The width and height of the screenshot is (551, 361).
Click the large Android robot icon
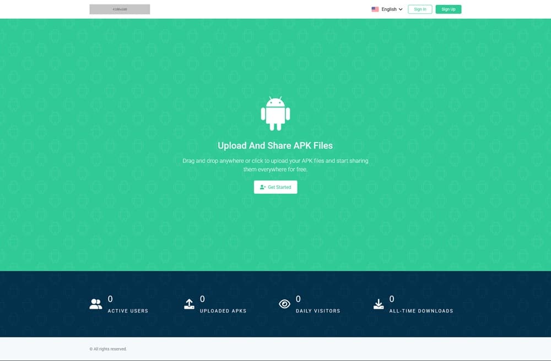click(x=275, y=114)
